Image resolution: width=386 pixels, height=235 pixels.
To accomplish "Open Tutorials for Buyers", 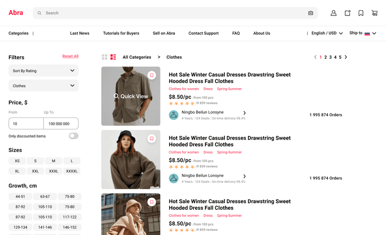I will 121,33.
